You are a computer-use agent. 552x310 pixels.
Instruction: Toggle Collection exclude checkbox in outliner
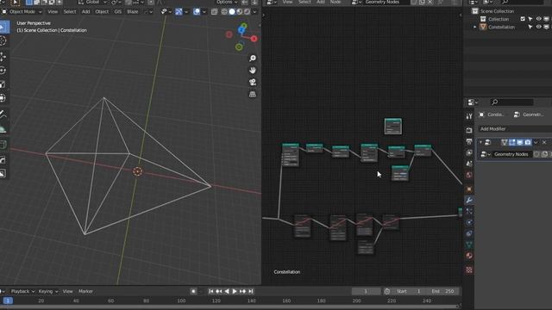[x=523, y=19]
